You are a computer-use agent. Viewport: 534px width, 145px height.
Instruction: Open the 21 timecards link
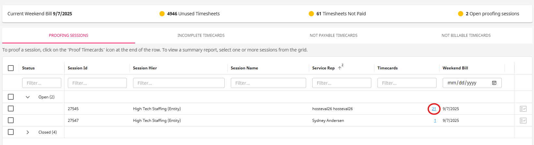coord(434,109)
